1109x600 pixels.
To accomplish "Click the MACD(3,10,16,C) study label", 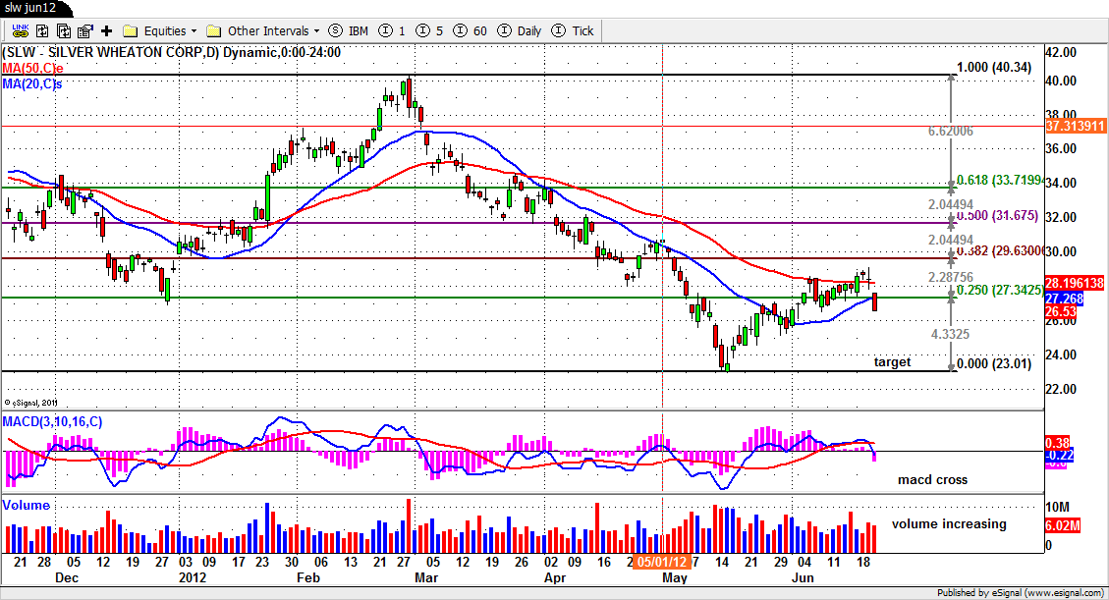I will [x=52, y=422].
